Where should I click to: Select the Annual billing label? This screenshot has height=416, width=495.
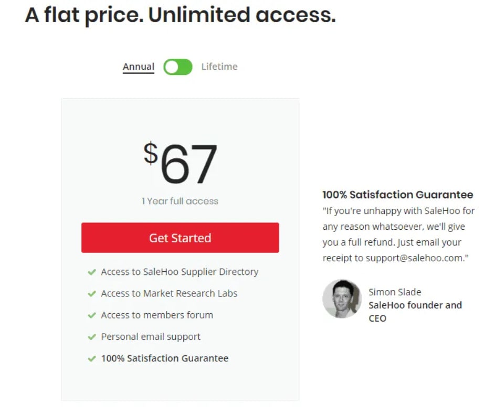(x=139, y=67)
